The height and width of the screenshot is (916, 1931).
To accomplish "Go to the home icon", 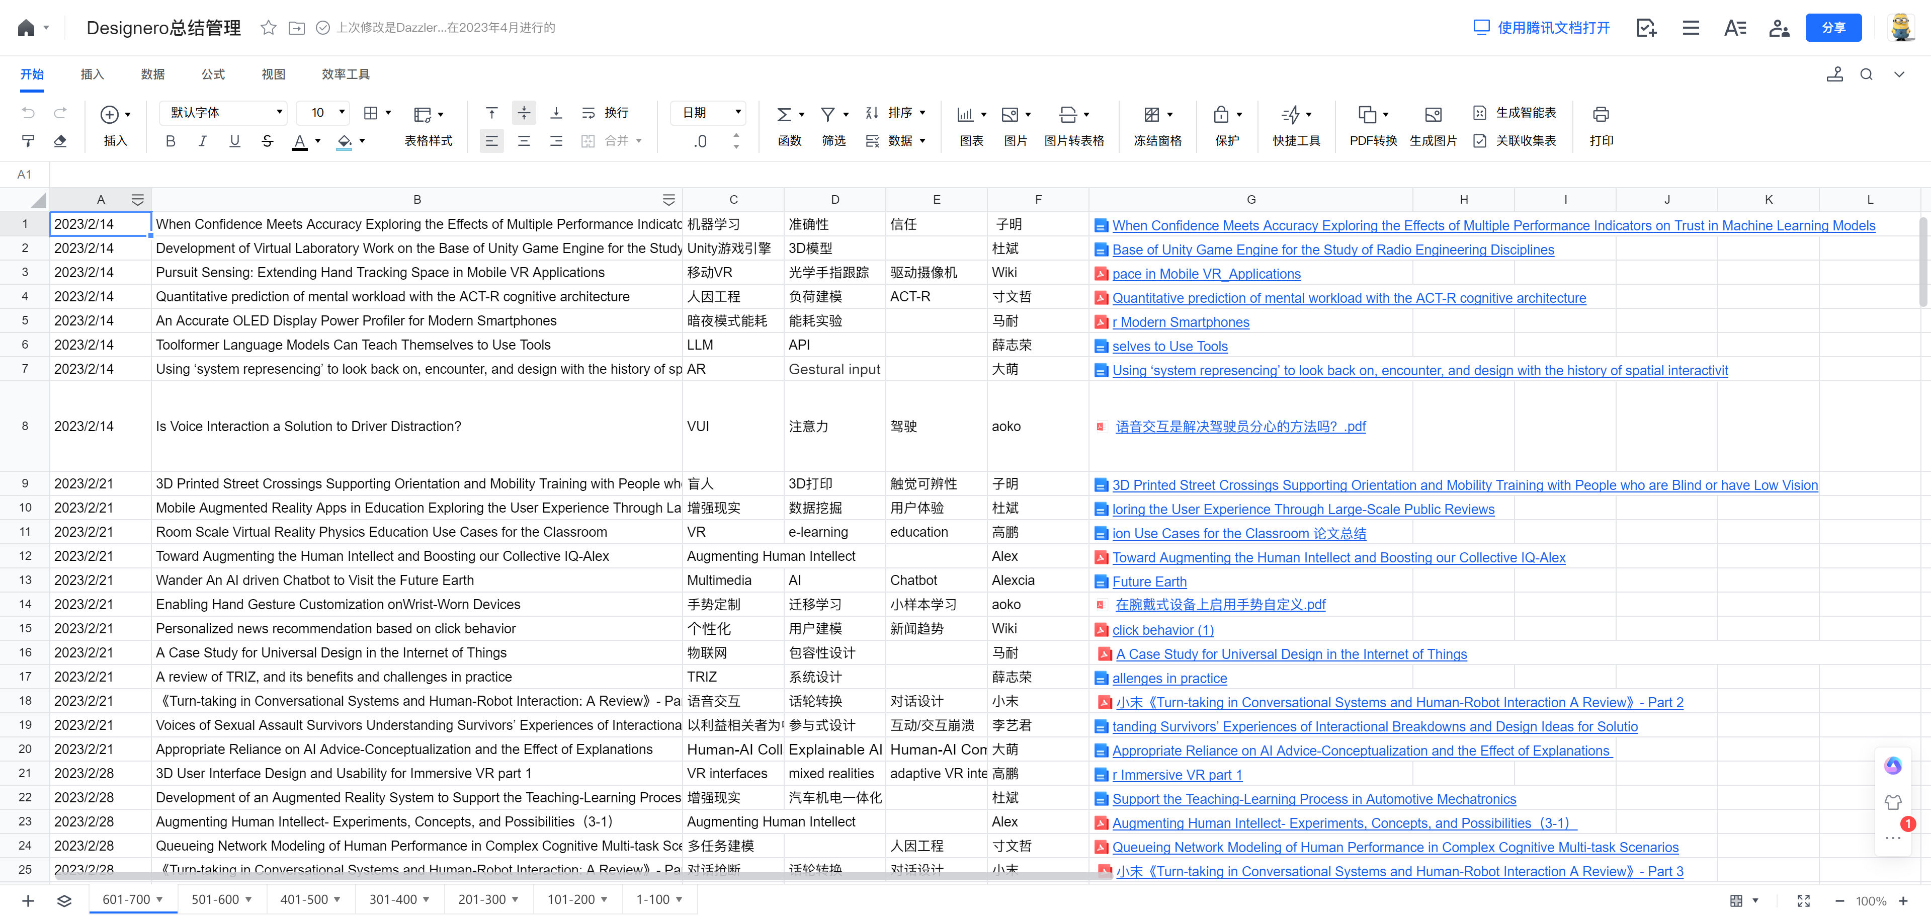I will [26, 28].
